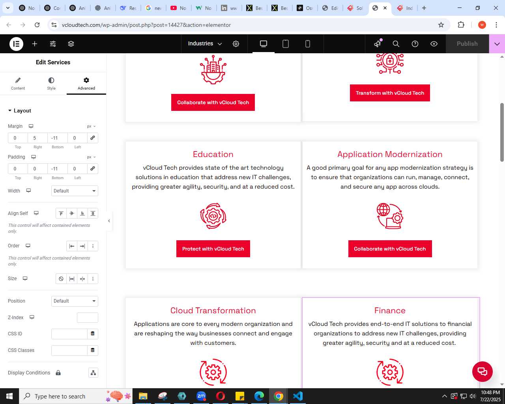Set Size to grow
Image resolution: width=505 pixels, height=404 pixels.
tap(72, 279)
